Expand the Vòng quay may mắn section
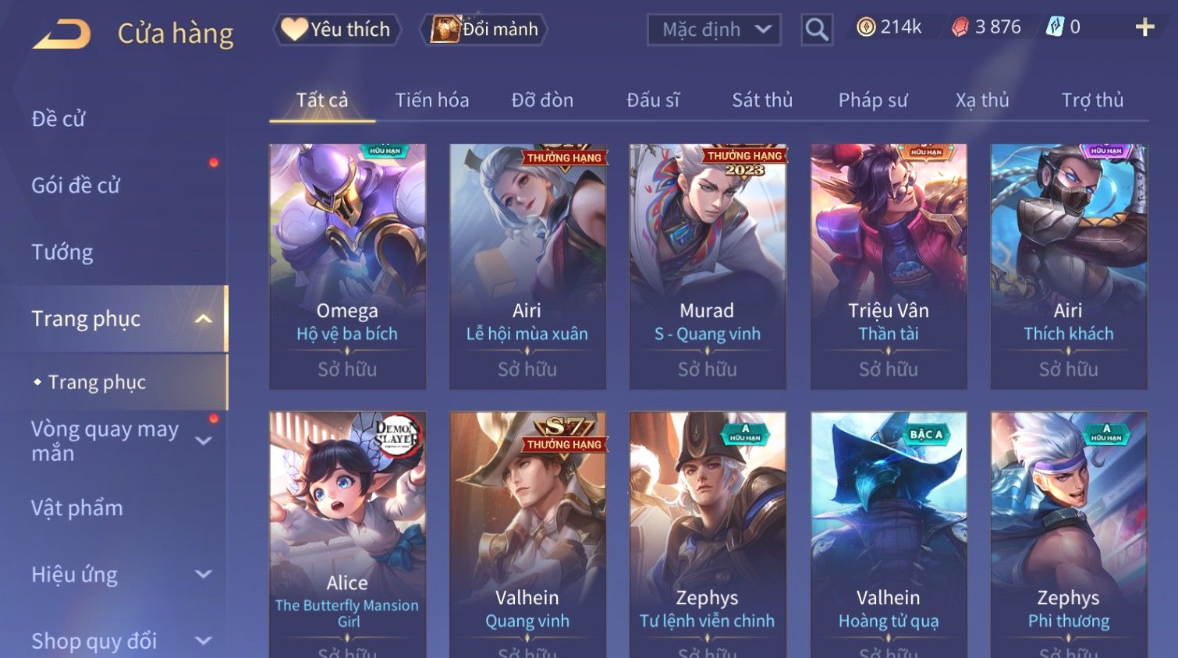 (203, 440)
